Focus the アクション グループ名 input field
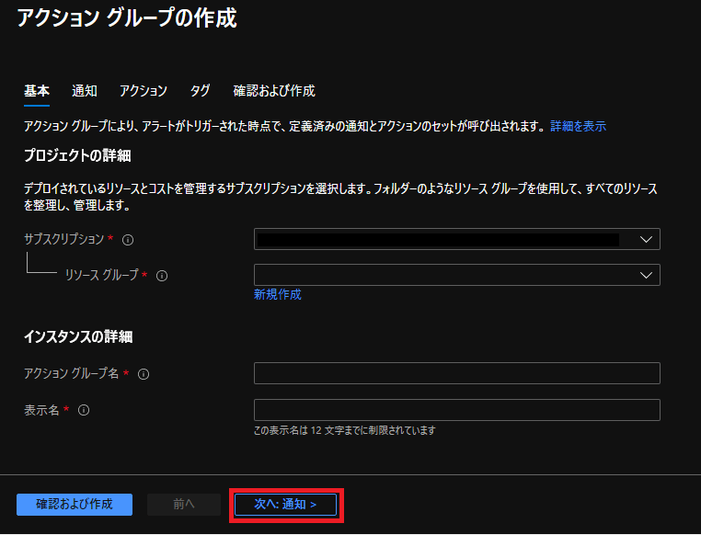This screenshot has height=535, width=701. tap(457, 373)
